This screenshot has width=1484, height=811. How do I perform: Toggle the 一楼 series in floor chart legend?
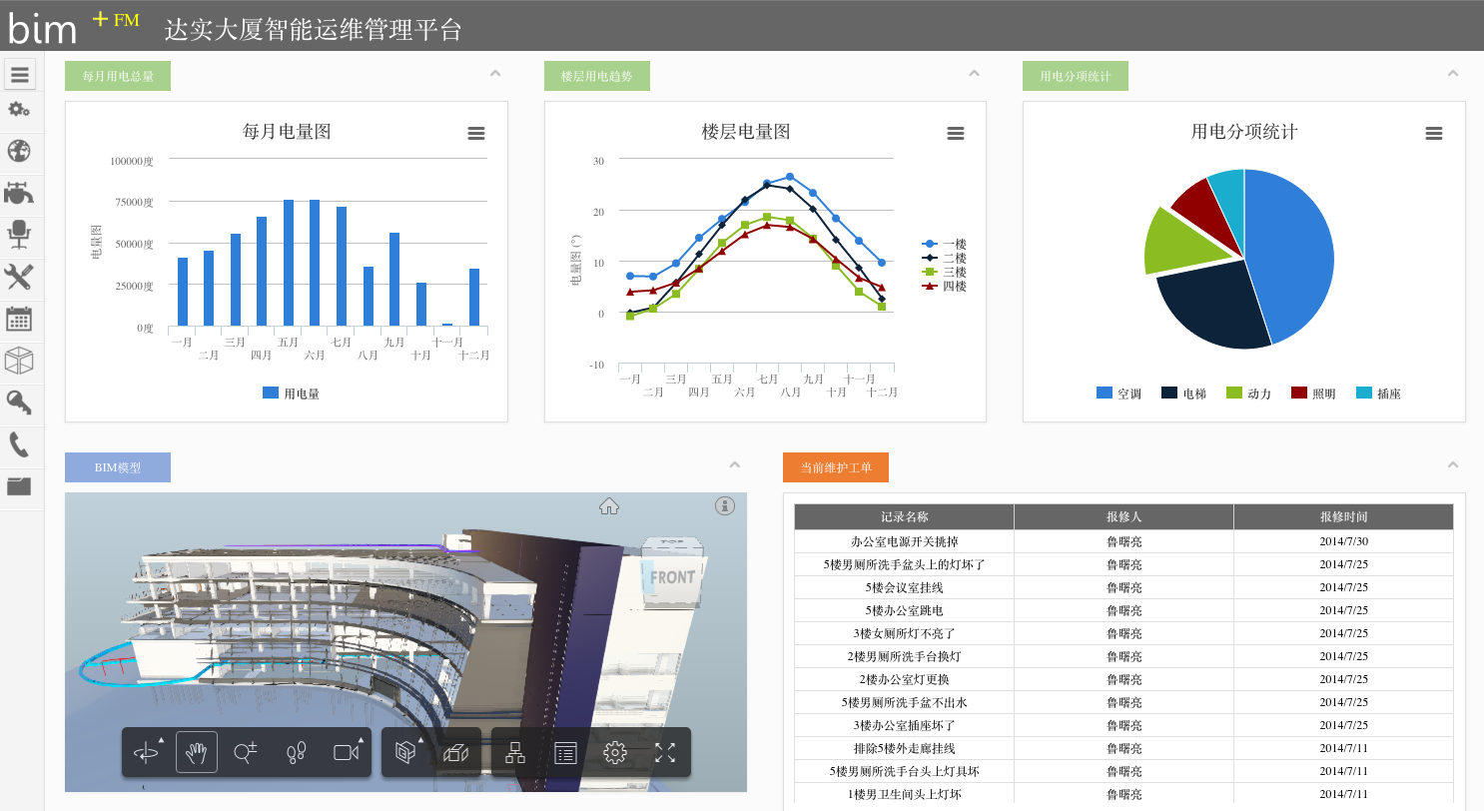pos(945,244)
